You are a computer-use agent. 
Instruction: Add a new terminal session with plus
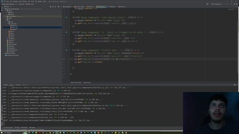24,85
